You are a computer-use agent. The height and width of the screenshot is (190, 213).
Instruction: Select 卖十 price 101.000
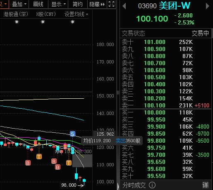(155, 42)
